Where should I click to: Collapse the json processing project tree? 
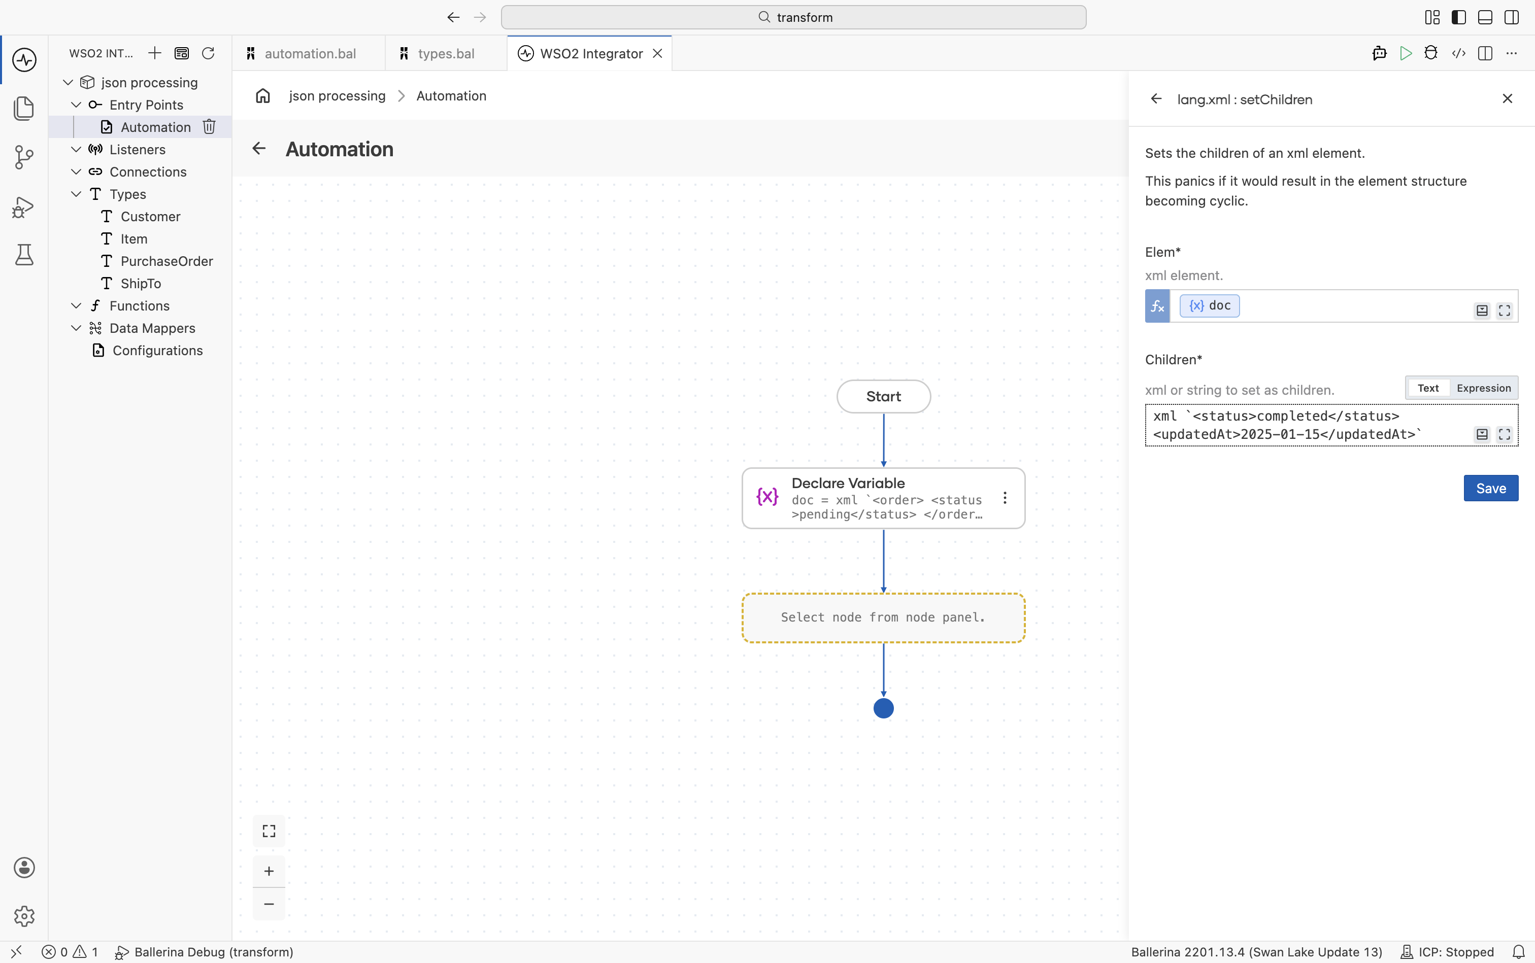[x=68, y=82]
